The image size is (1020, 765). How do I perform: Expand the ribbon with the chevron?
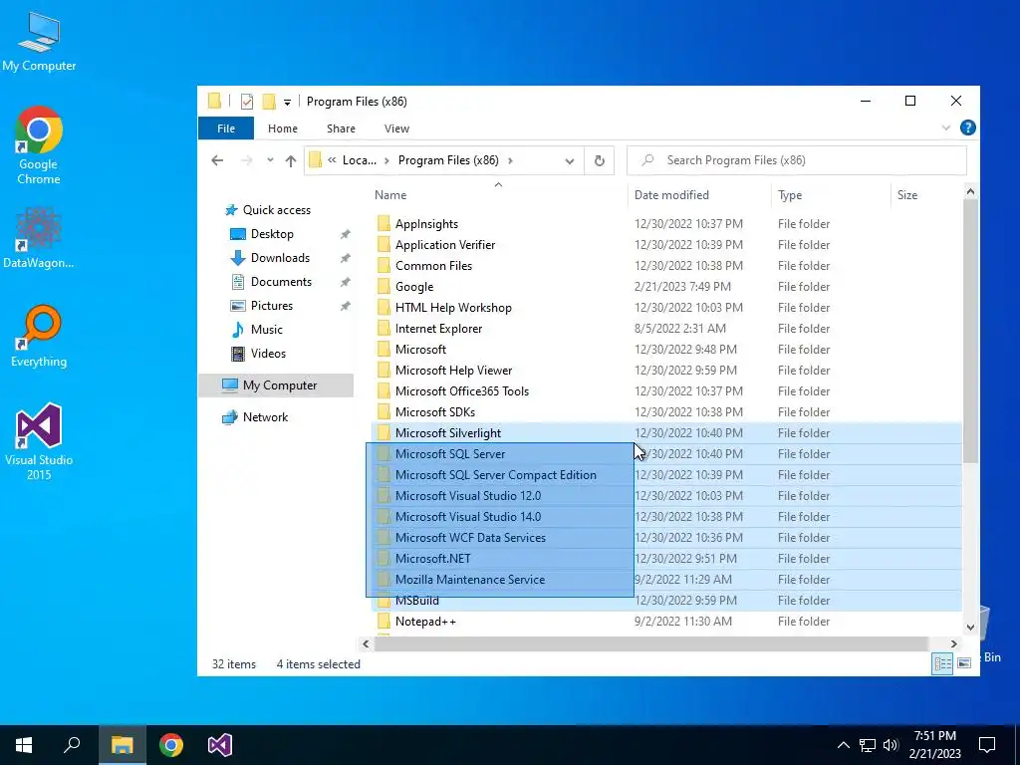click(x=946, y=128)
